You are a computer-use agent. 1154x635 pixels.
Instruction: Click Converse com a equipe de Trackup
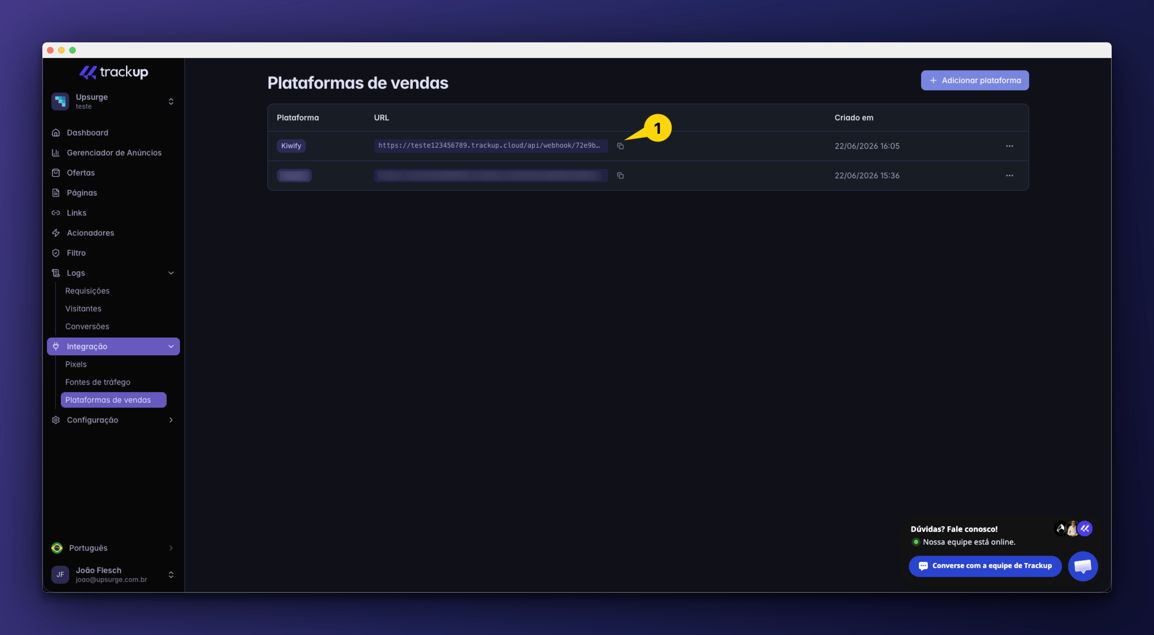click(985, 566)
